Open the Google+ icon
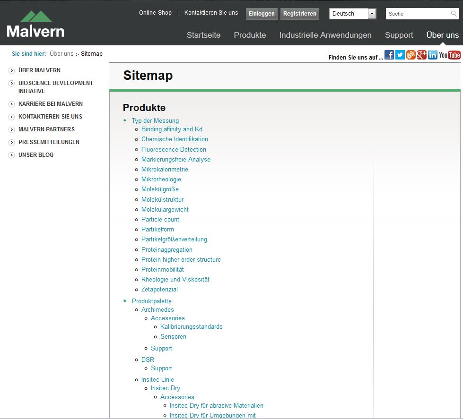 click(422, 55)
